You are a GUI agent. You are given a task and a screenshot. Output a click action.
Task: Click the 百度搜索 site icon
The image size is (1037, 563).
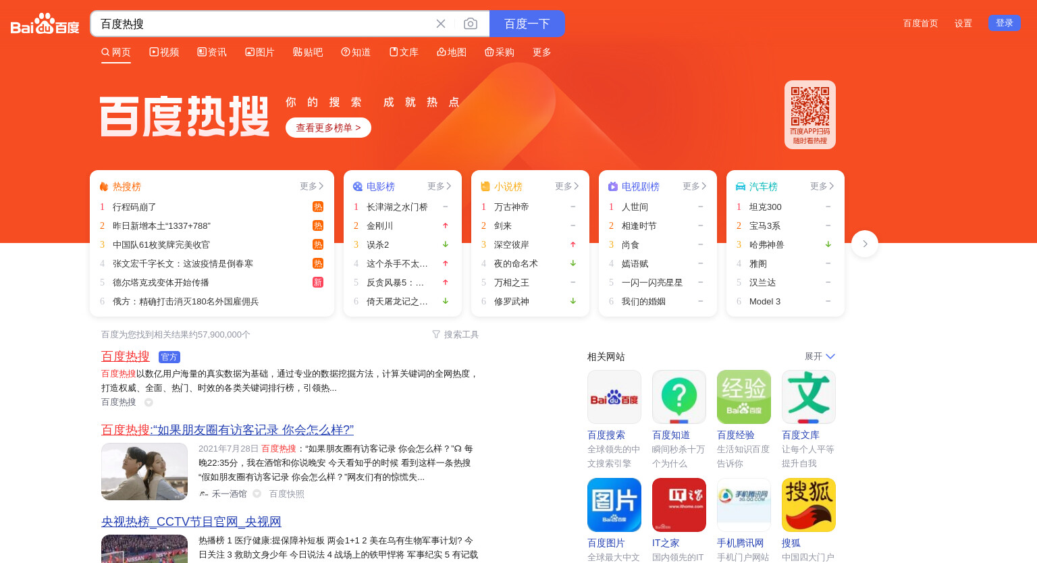click(614, 397)
